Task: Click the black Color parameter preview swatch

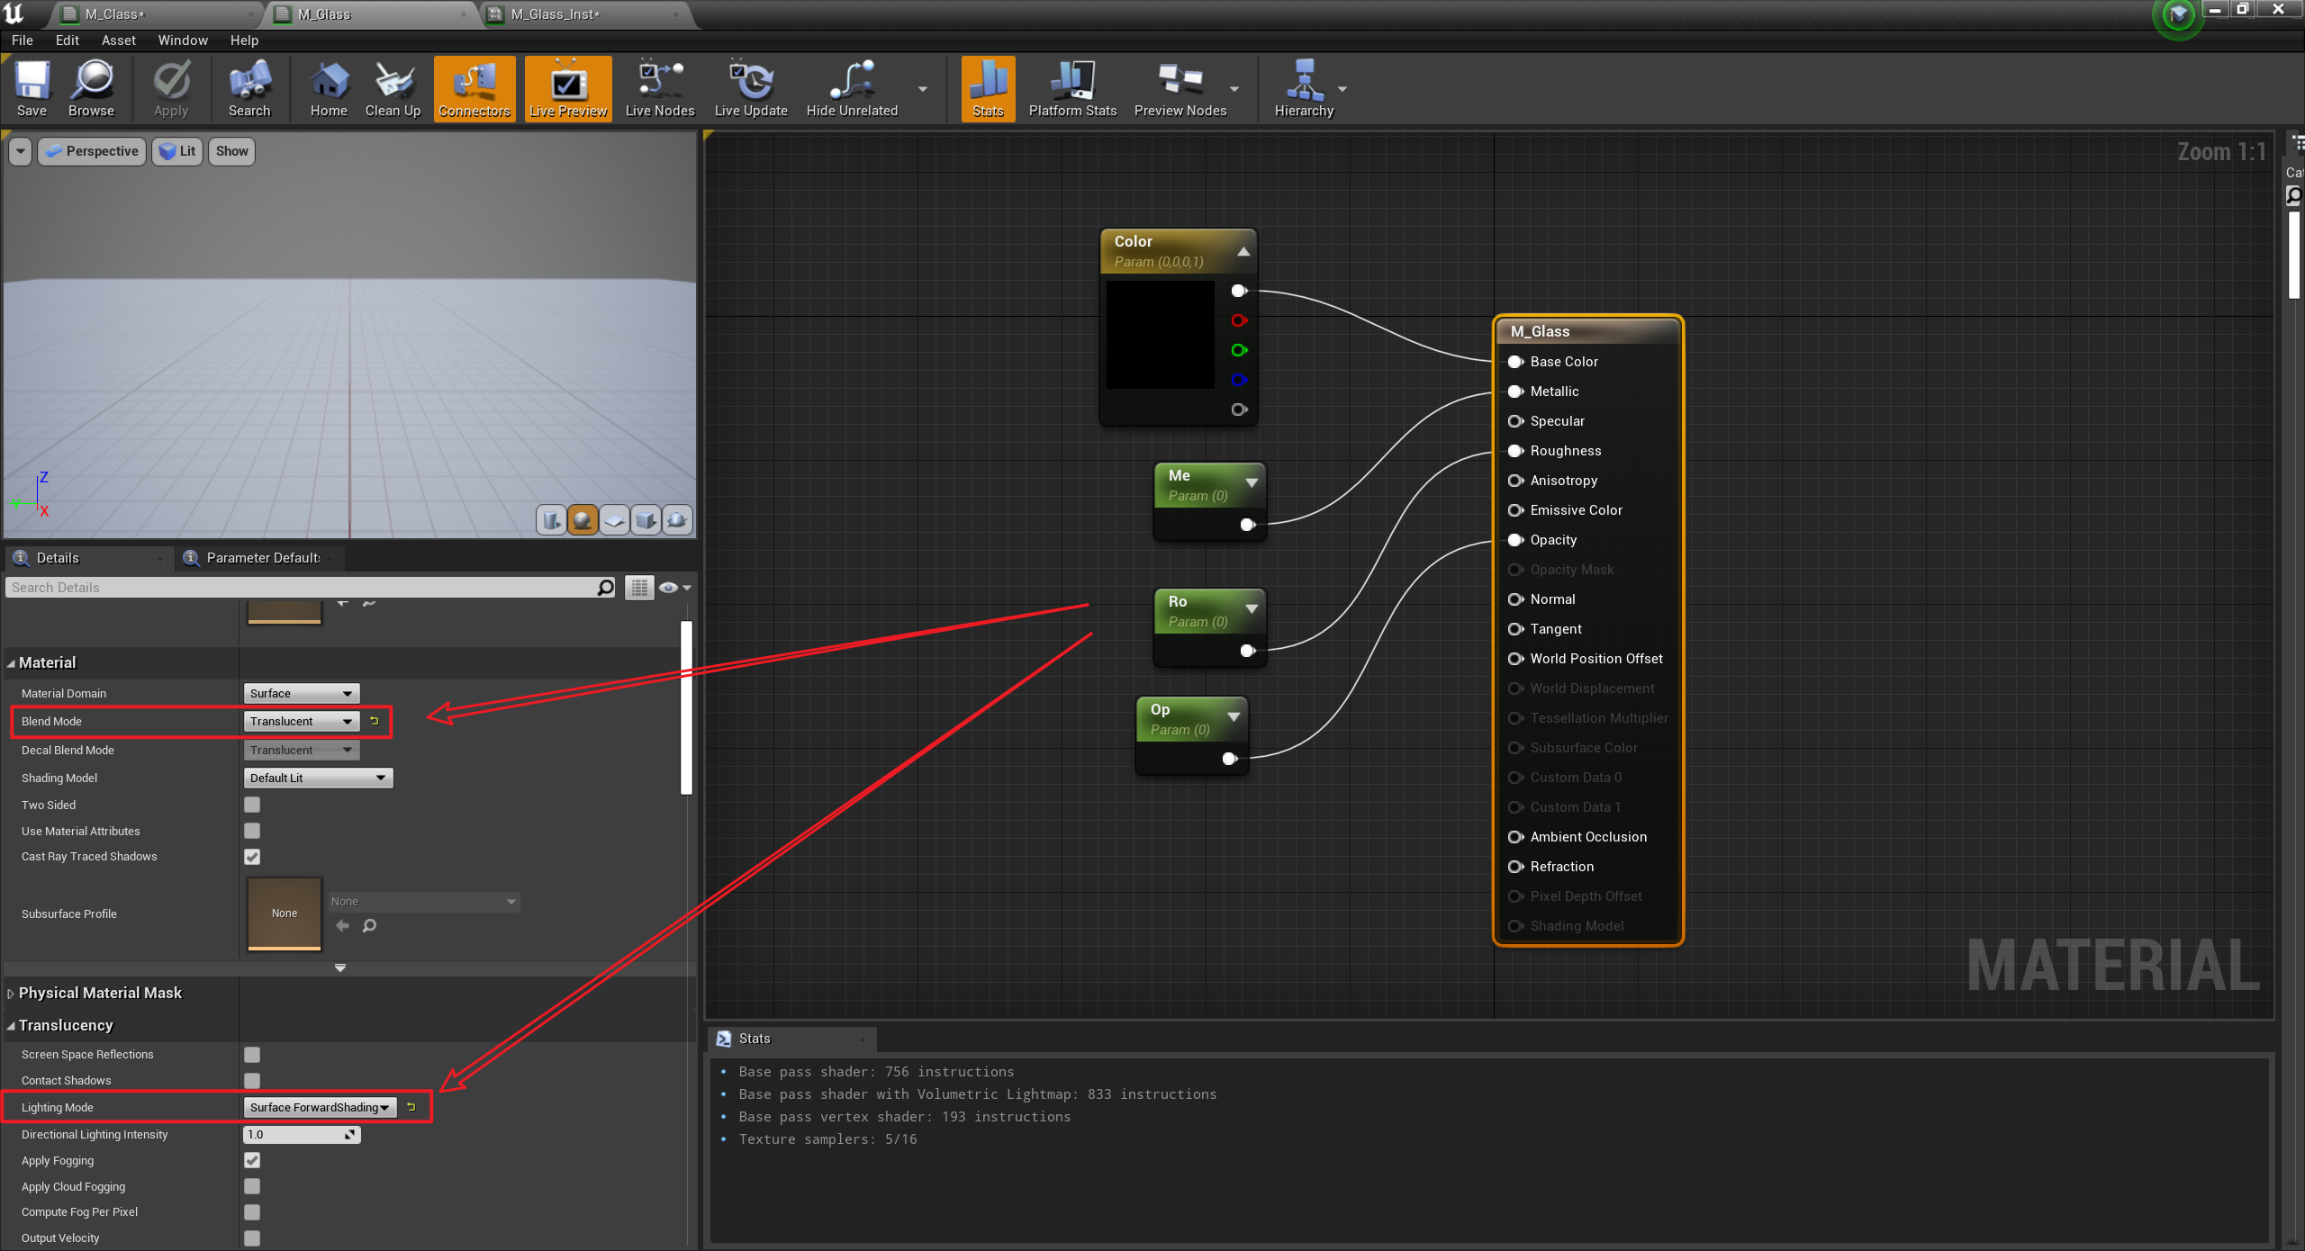Action: [x=1160, y=334]
